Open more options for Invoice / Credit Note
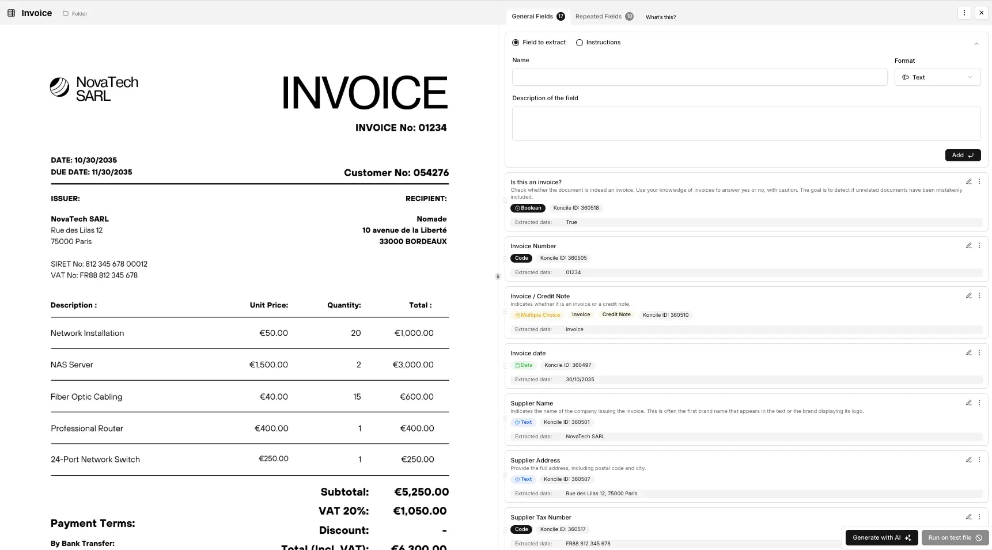This screenshot has height=550, width=992. click(x=979, y=295)
